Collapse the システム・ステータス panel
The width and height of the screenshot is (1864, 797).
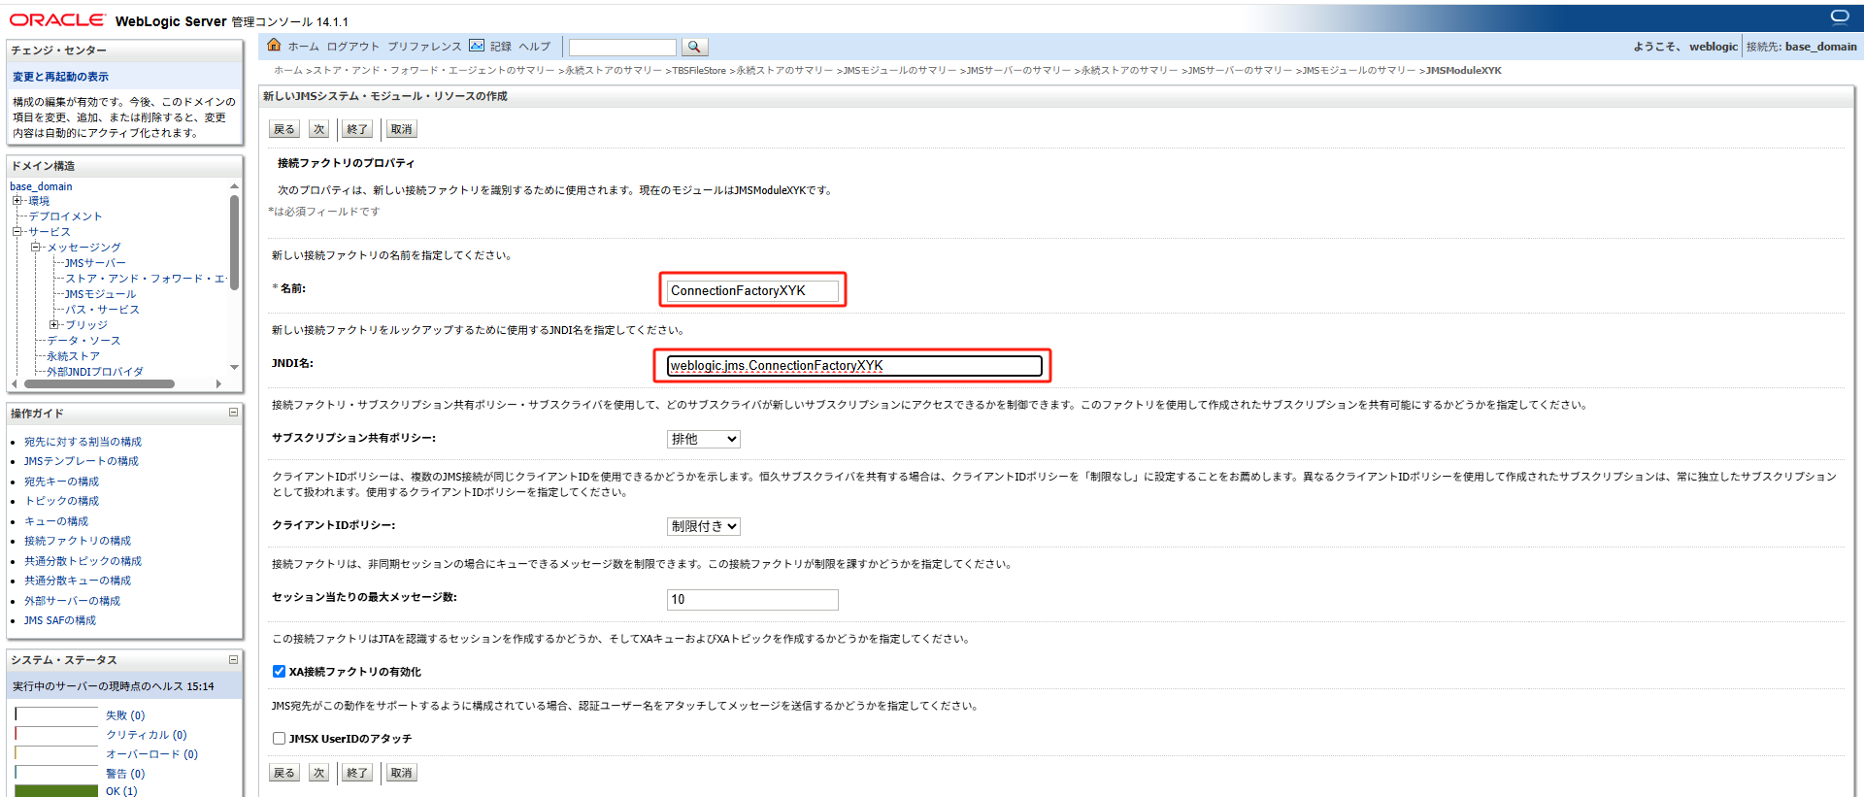(x=233, y=659)
